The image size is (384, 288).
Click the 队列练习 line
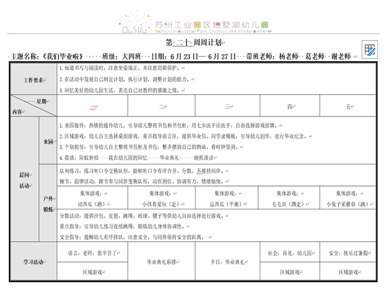click(142, 171)
